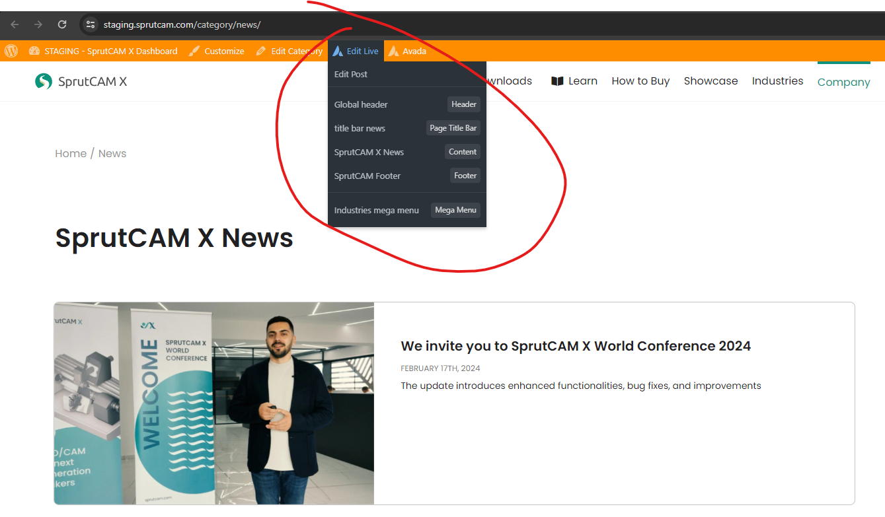Open the Avada admin bar menu
This screenshot has height=517, width=885.
407,51
